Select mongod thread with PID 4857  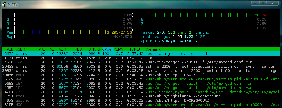pyautogui.click(x=141, y=88)
